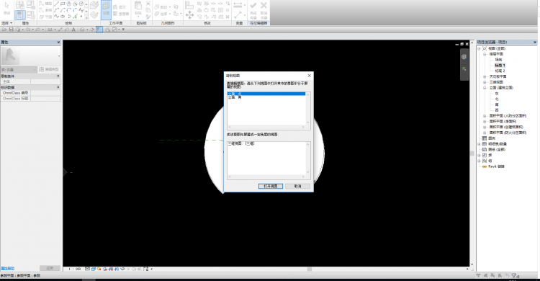This screenshot has height=281, width=540.
Task: Select the Pick Lines green draw tool
Action: 75,16
